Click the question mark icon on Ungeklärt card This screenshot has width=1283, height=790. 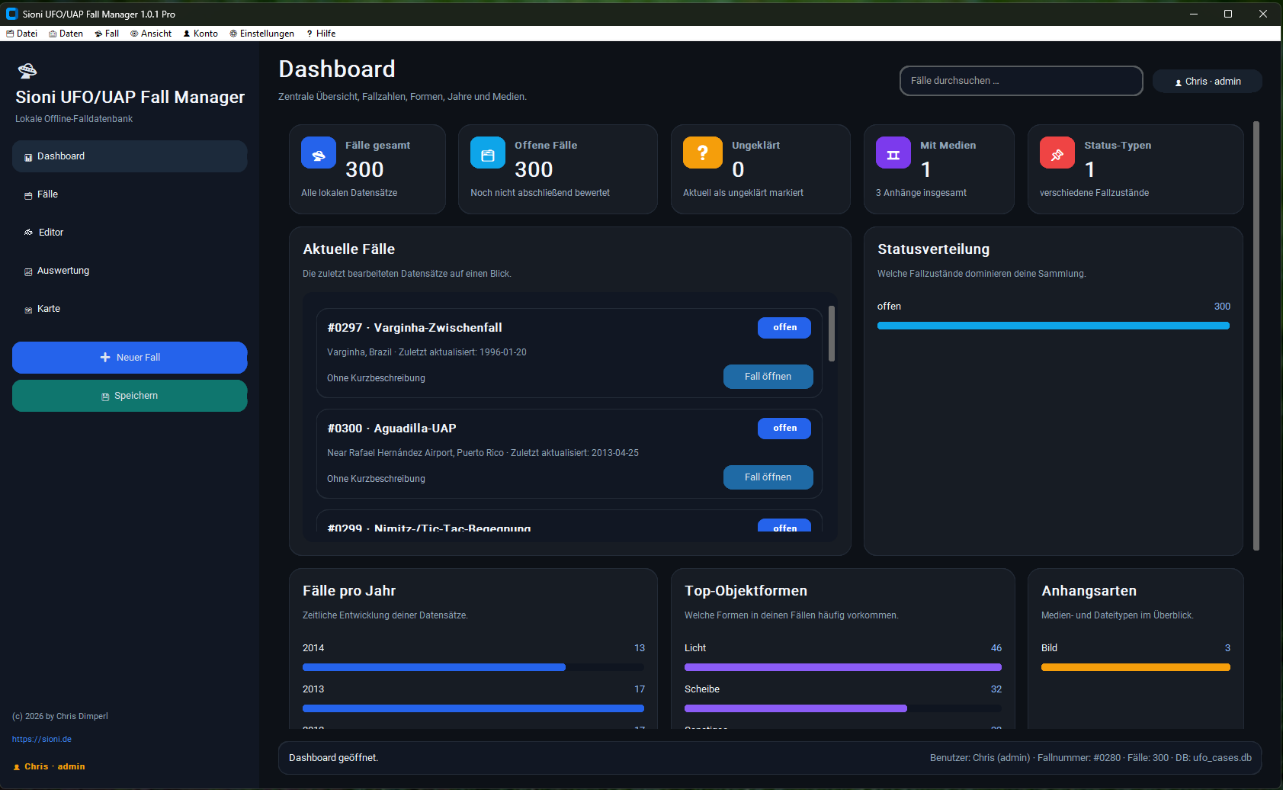pos(703,153)
